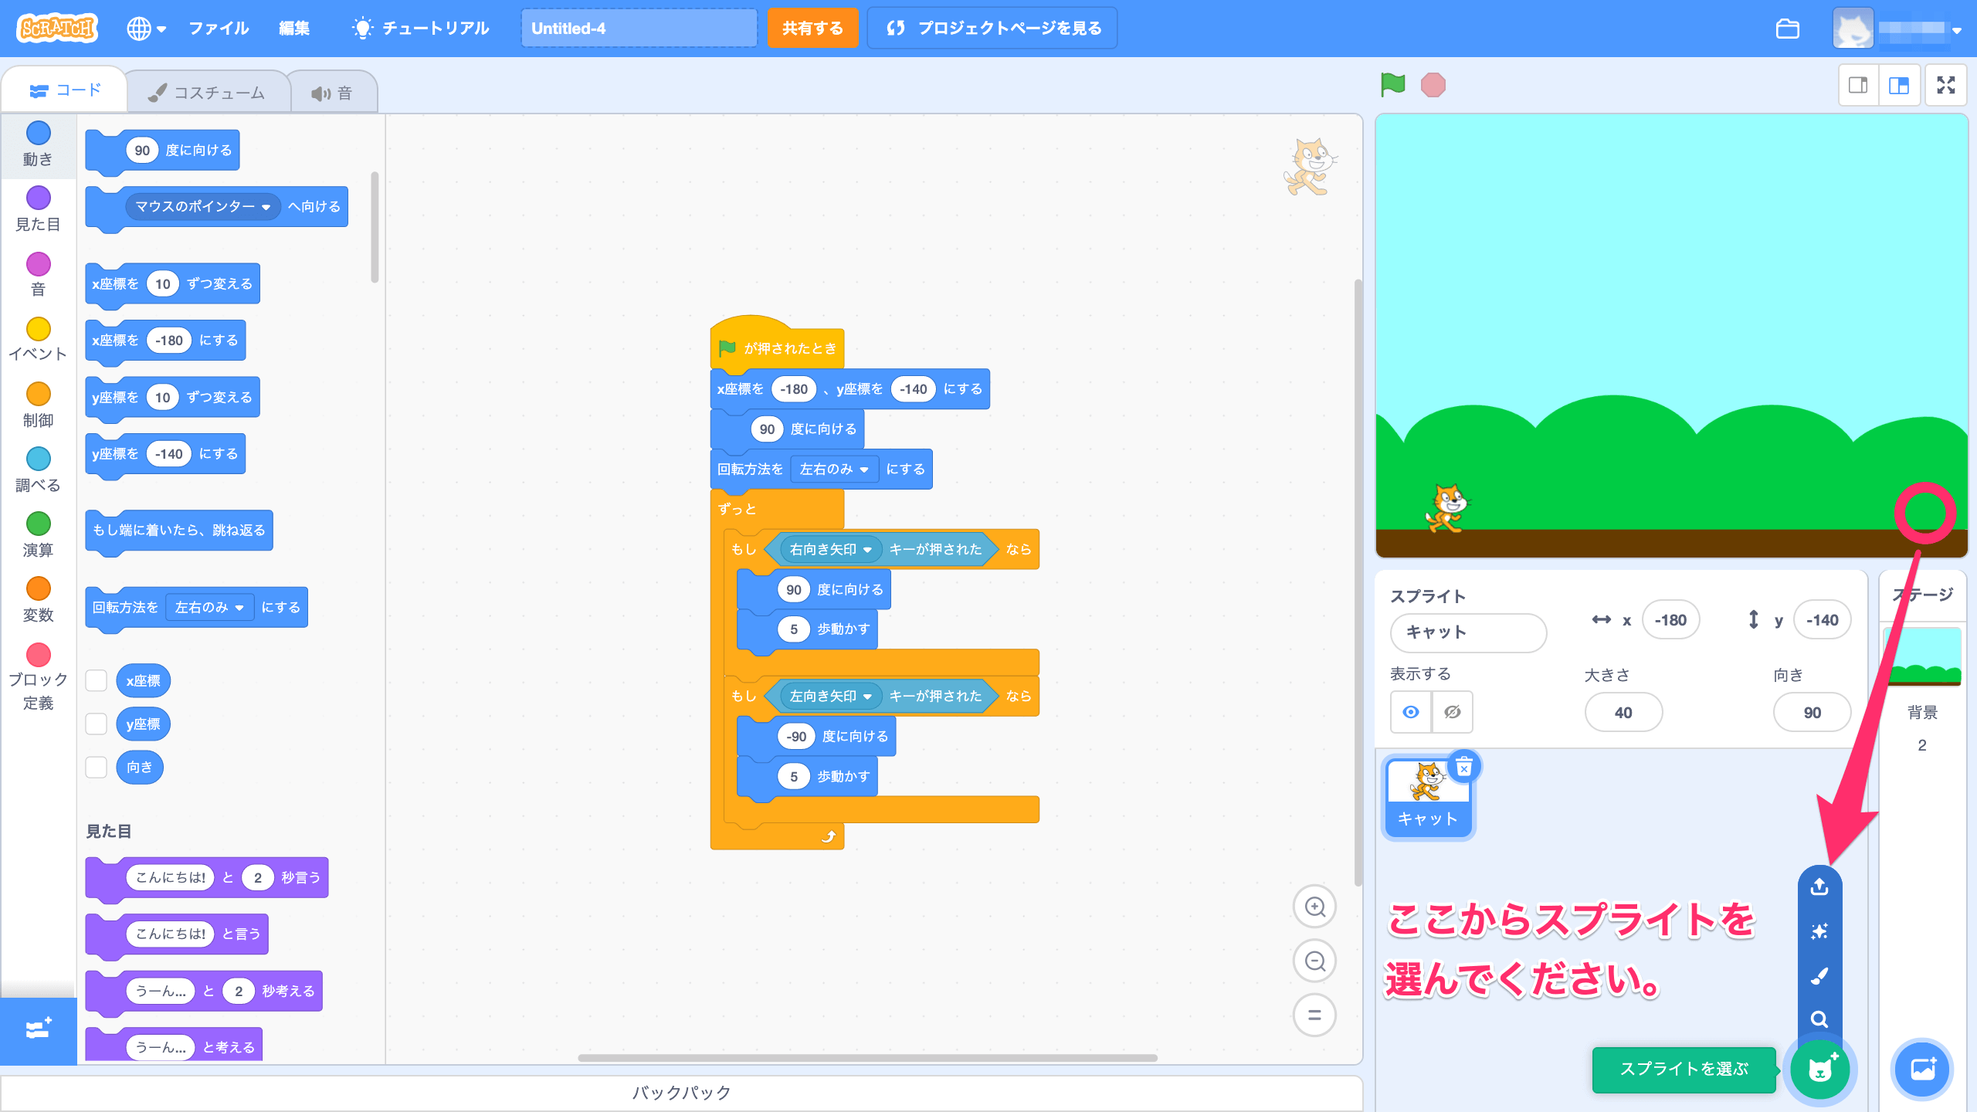Delete the キャット sprite with trash icon
The image size is (1977, 1112).
pos(1463,767)
